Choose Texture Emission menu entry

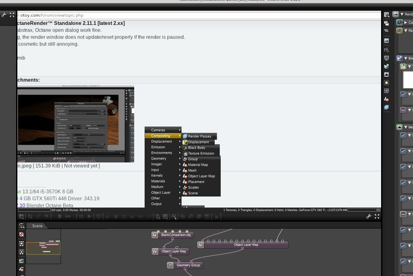[201, 153]
